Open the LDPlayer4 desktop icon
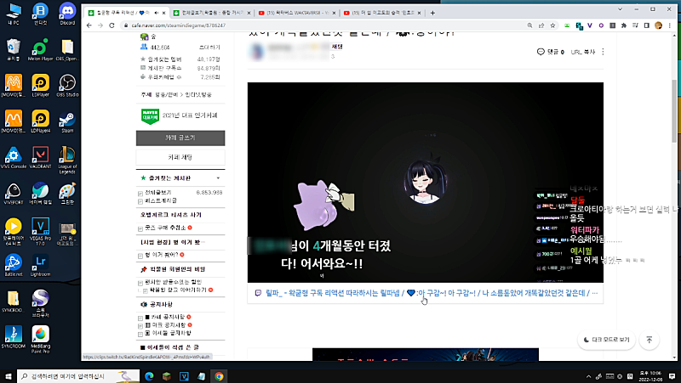 click(40, 121)
